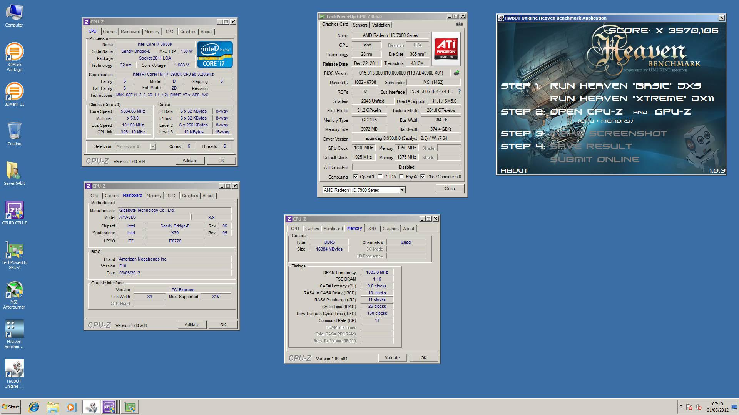
Task: Open About tab in Memory CPU-Z window
Action: 409,229
